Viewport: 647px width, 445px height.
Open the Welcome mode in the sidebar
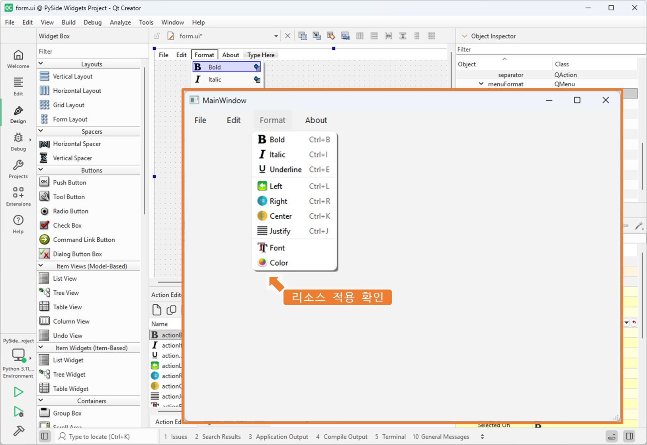18,59
